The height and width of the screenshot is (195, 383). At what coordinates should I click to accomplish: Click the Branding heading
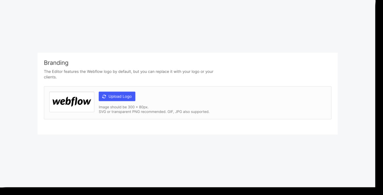coord(56,63)
